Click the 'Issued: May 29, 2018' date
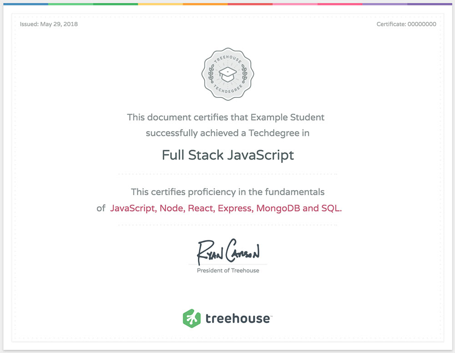Image resolution: width=455 pixels, height=353 pixels. tap(49, 24)
